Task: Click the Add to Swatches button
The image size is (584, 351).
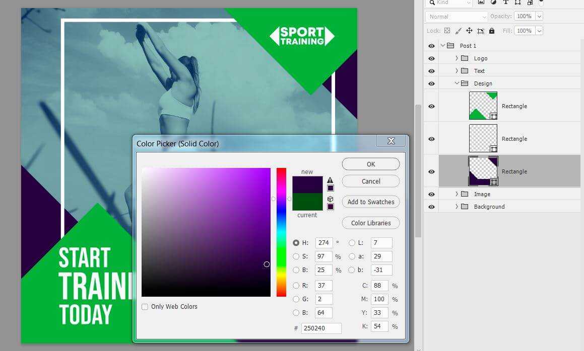Action: [371, 202]
